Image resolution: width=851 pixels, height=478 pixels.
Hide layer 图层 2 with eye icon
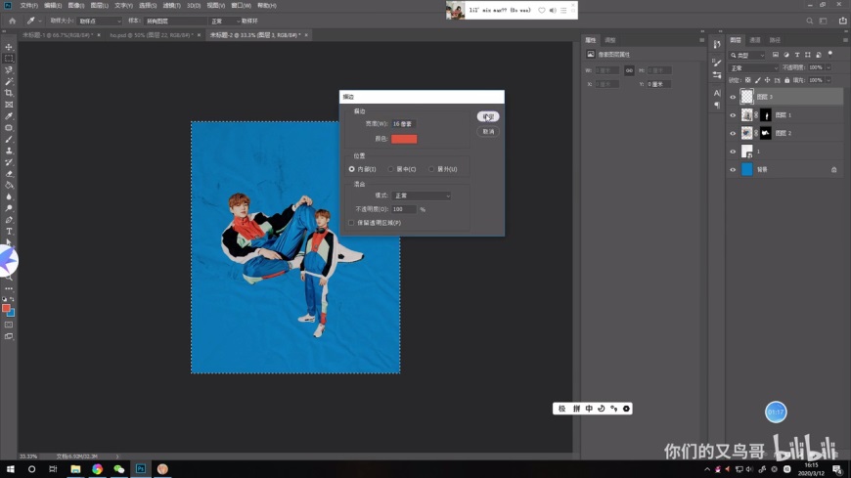tap(733, 133)
